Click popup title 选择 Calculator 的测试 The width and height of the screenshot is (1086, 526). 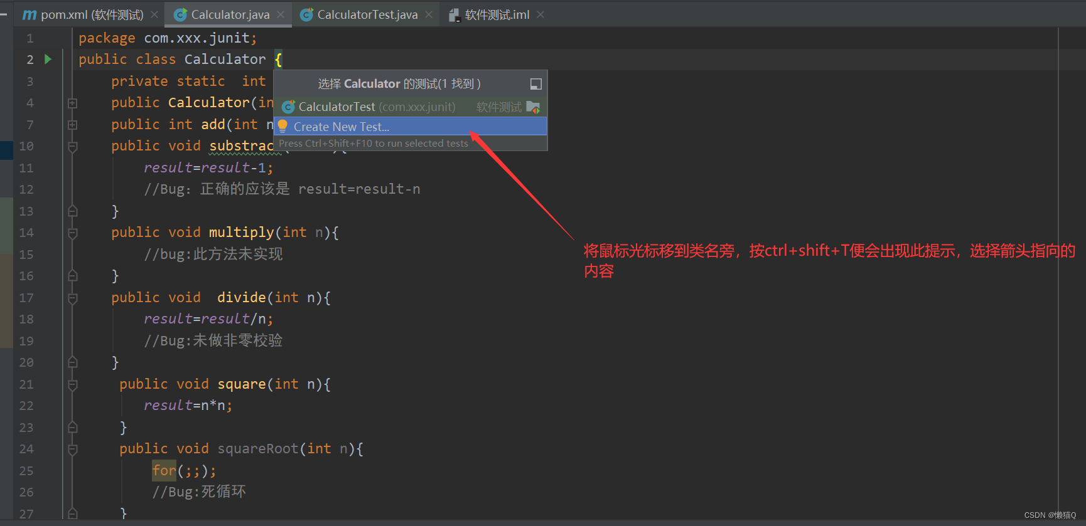[x=399, y=84]
